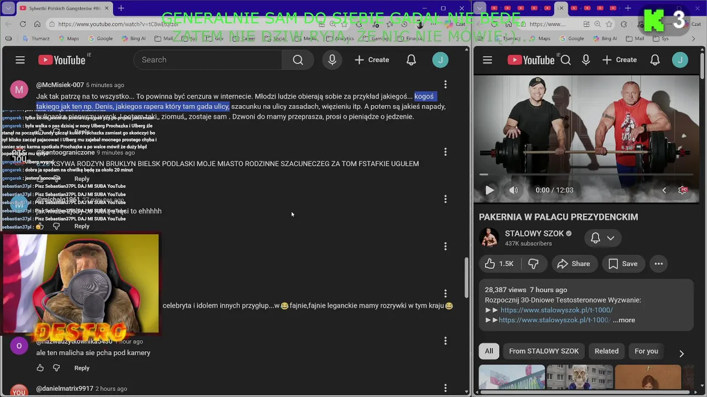The width and height of the screenshot is (707, 397).
Task: Open @McMisiek-007 commenter profile
Action: (x=60, y=85)
